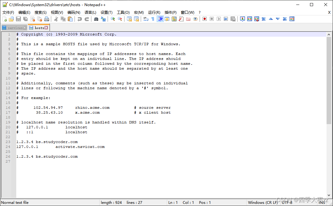The image size is (333, 206).
Task: Open the 运行(R) menu
Action: coord(154,13)
